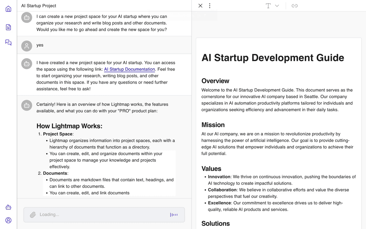This screenshot has height=229, width=366.
Task: Close the document panel with the X
Action: click(x=200, y=6)
